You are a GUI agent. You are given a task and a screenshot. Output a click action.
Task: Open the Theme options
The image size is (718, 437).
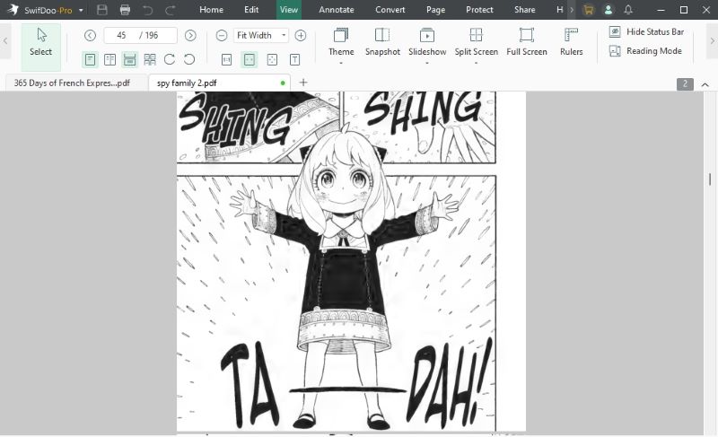coord(341,41)
